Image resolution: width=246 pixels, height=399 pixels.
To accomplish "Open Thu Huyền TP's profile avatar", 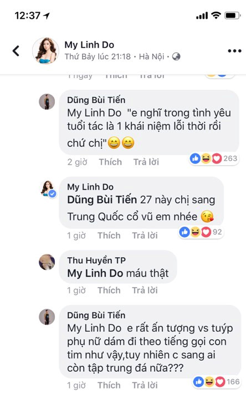I will 47,262.
